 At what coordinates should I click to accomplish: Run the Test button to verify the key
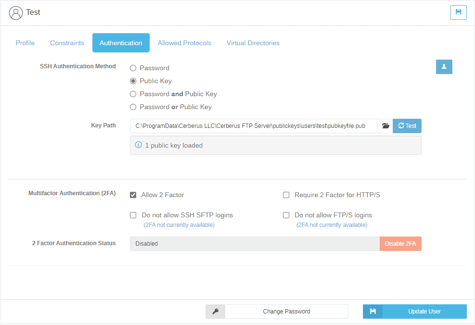coord(407,125)
